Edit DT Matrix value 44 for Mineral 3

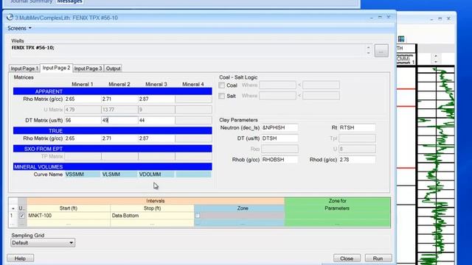click(x=156, y=120)
